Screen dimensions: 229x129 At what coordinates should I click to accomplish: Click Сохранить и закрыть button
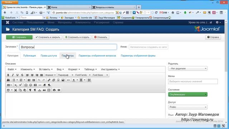point(48,37)
